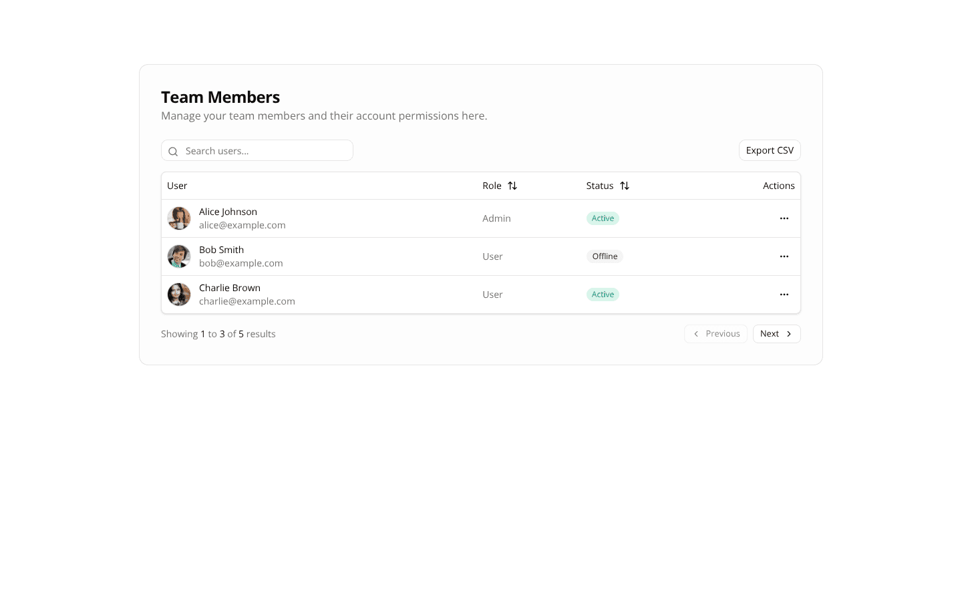Click the alice@example.com email text
The height and width of the screenshot is (601, 962).
[242, 226]
